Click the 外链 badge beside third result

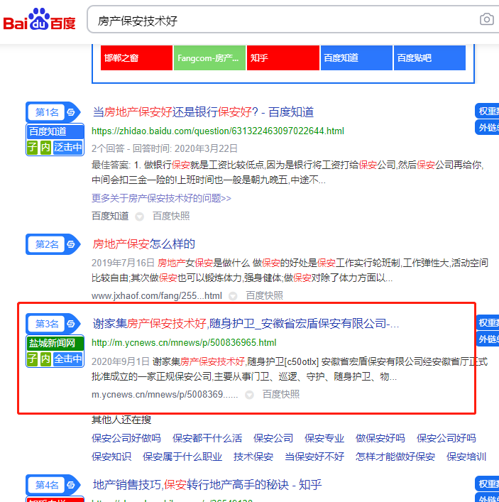(x=488, y=339)
